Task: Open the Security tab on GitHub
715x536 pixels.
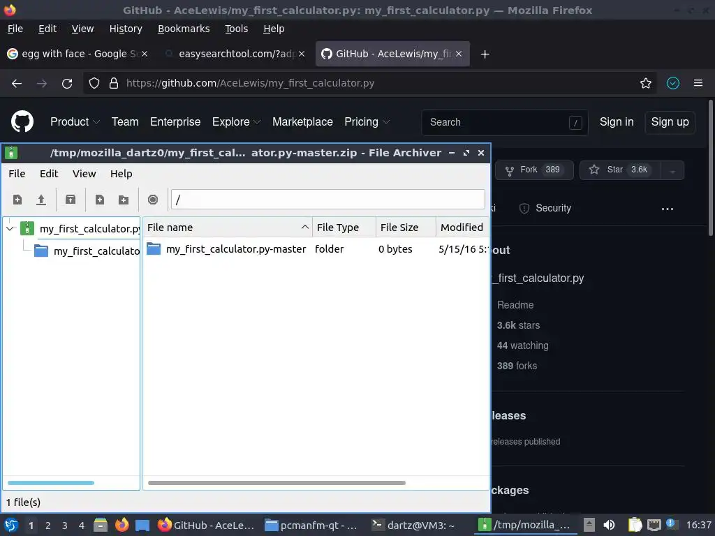Action: point(545,208)
